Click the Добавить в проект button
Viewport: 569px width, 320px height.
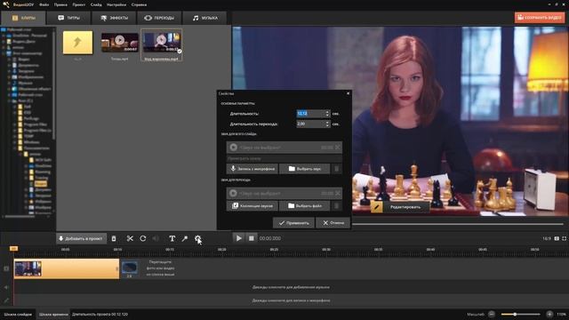click(81, 238)
